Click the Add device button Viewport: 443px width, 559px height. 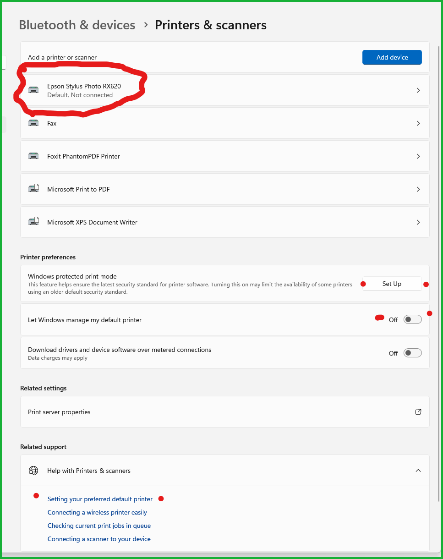(x=392, y=57)
